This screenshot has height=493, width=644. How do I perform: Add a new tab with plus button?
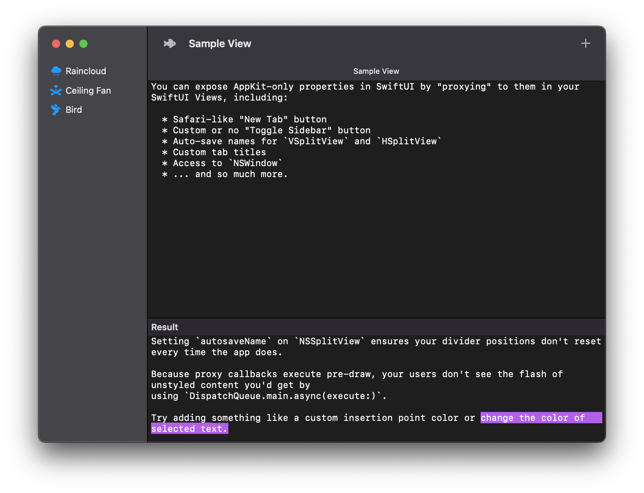(586, 43)
